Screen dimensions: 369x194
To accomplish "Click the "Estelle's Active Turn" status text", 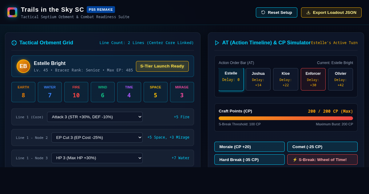I will tap(334, 43).
